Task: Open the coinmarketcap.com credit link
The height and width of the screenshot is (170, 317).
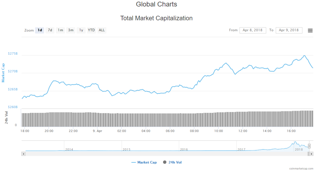Action: 300,168
